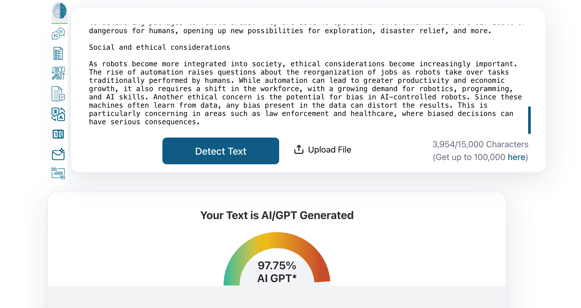The width and height of the screenshot is (581, 308).
Task: Click the 97.75% AI GPT result
Action: click(x=277, y=272)
